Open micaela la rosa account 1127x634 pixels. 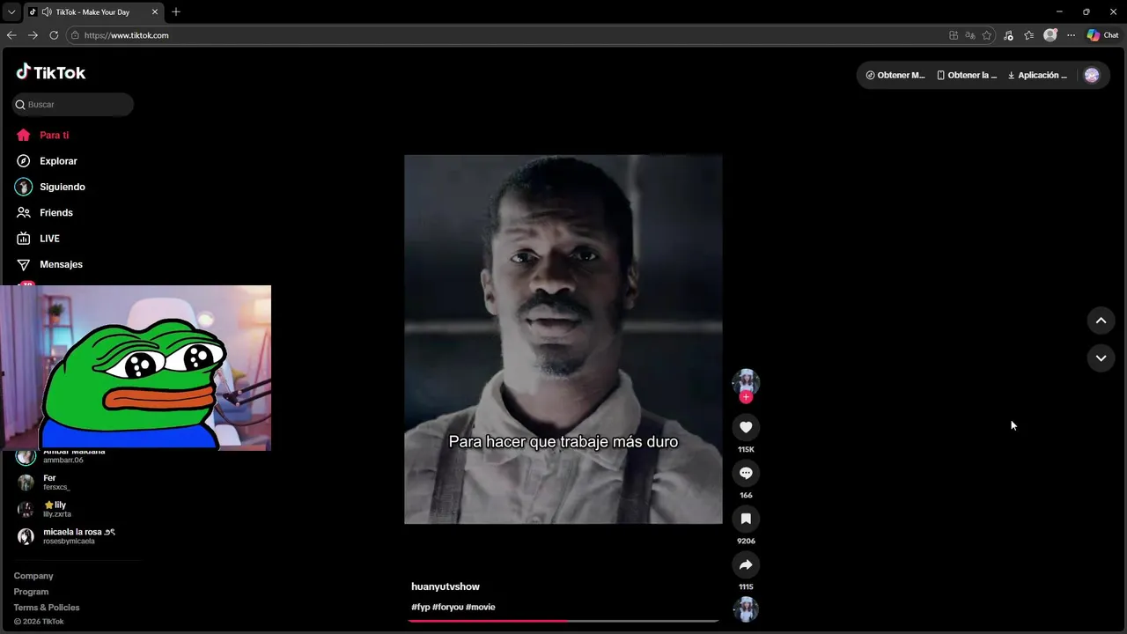coord(67,536)
